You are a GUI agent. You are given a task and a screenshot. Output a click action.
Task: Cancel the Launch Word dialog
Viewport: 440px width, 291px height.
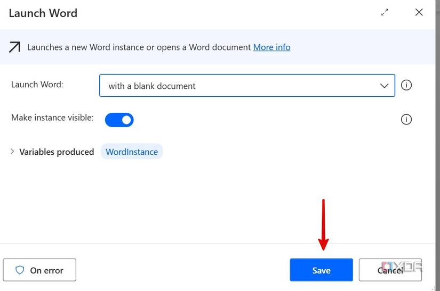(390, 270)
